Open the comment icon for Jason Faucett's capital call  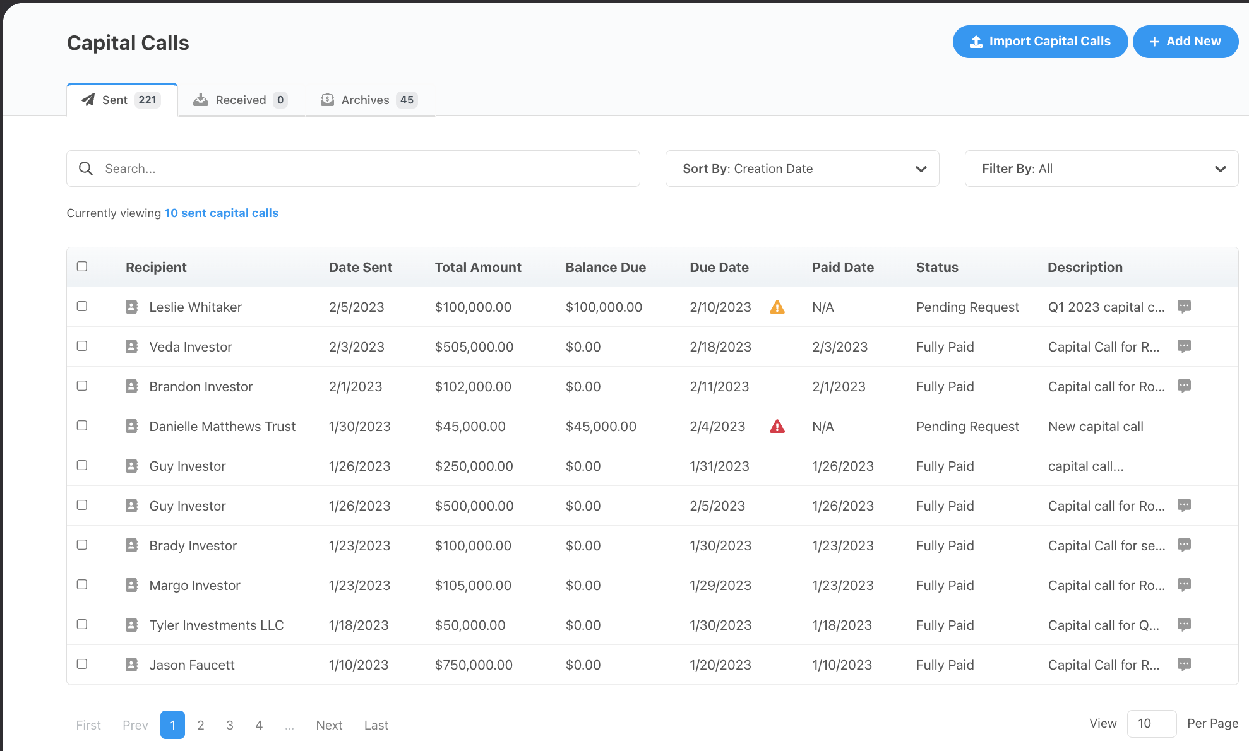tap(1184, 664)
